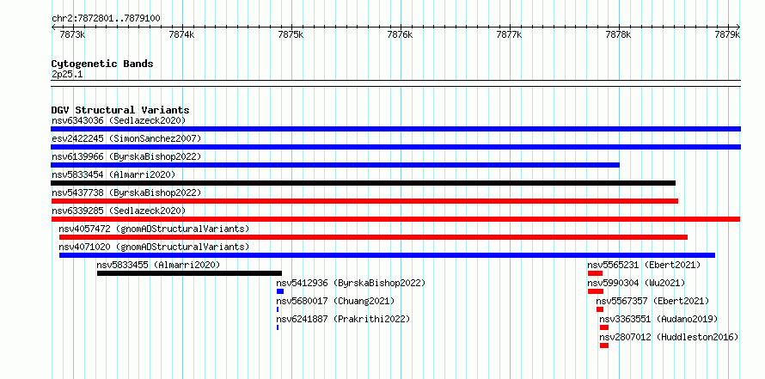Screen dimensions: 765x379
Task: Open the nsv6339285 (Sedlazeck2020) label
Action: 119,211
